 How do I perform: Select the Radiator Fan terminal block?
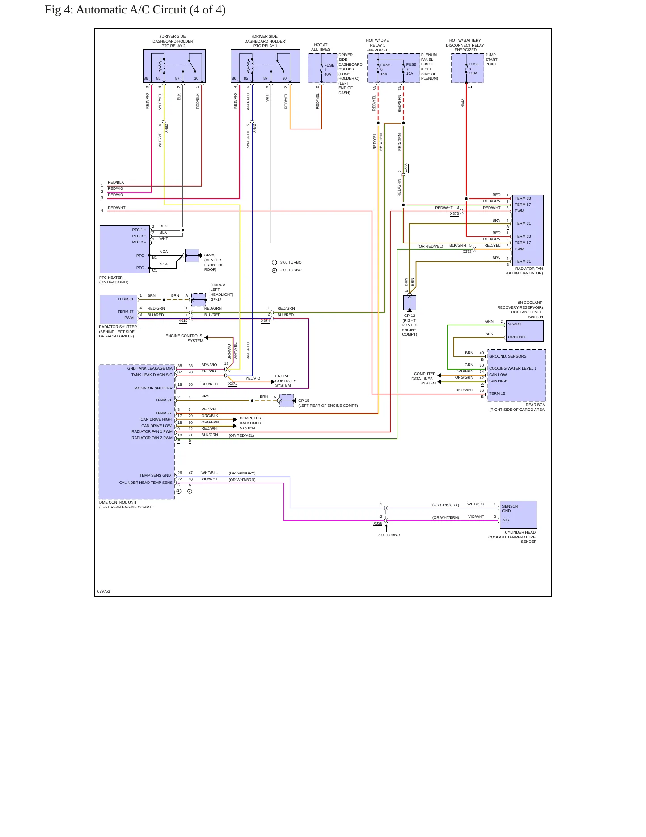point(528,230)
